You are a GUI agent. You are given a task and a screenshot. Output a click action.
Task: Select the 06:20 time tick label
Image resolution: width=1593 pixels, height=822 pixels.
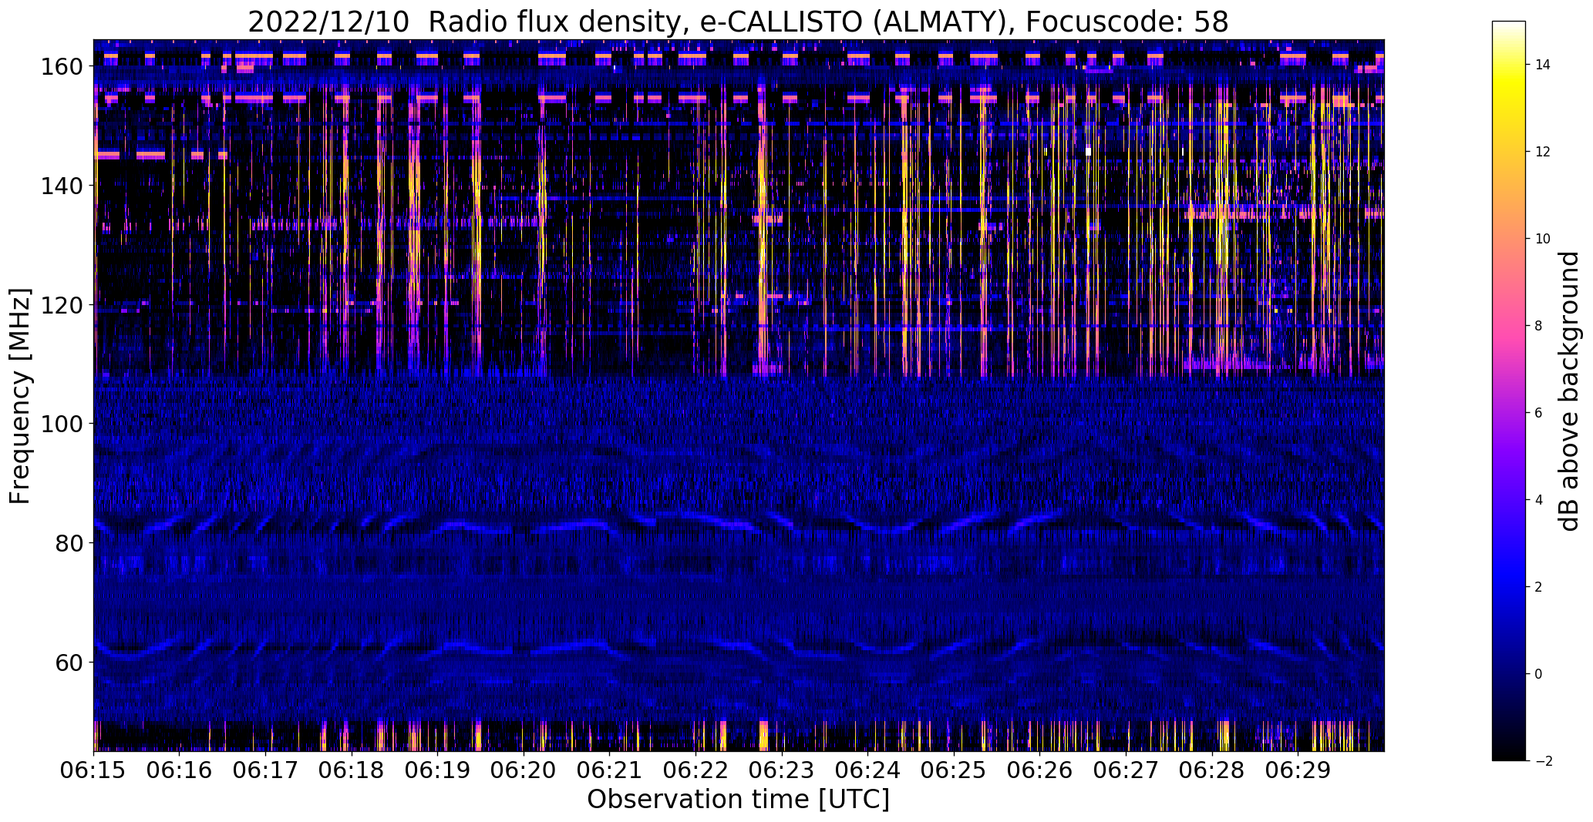524,770
